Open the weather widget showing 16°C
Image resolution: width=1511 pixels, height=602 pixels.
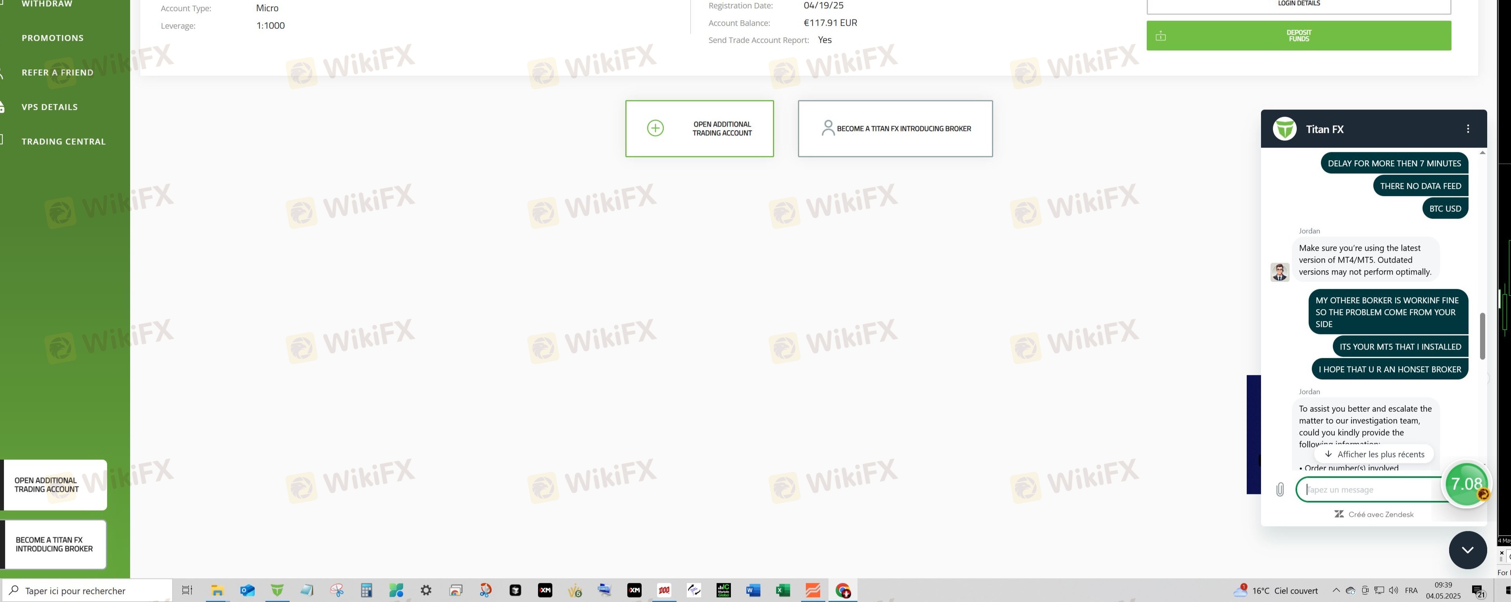(x=1275, y=590)
